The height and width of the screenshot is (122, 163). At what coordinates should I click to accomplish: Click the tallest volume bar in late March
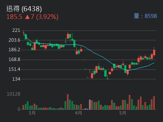tap(68, 102)
